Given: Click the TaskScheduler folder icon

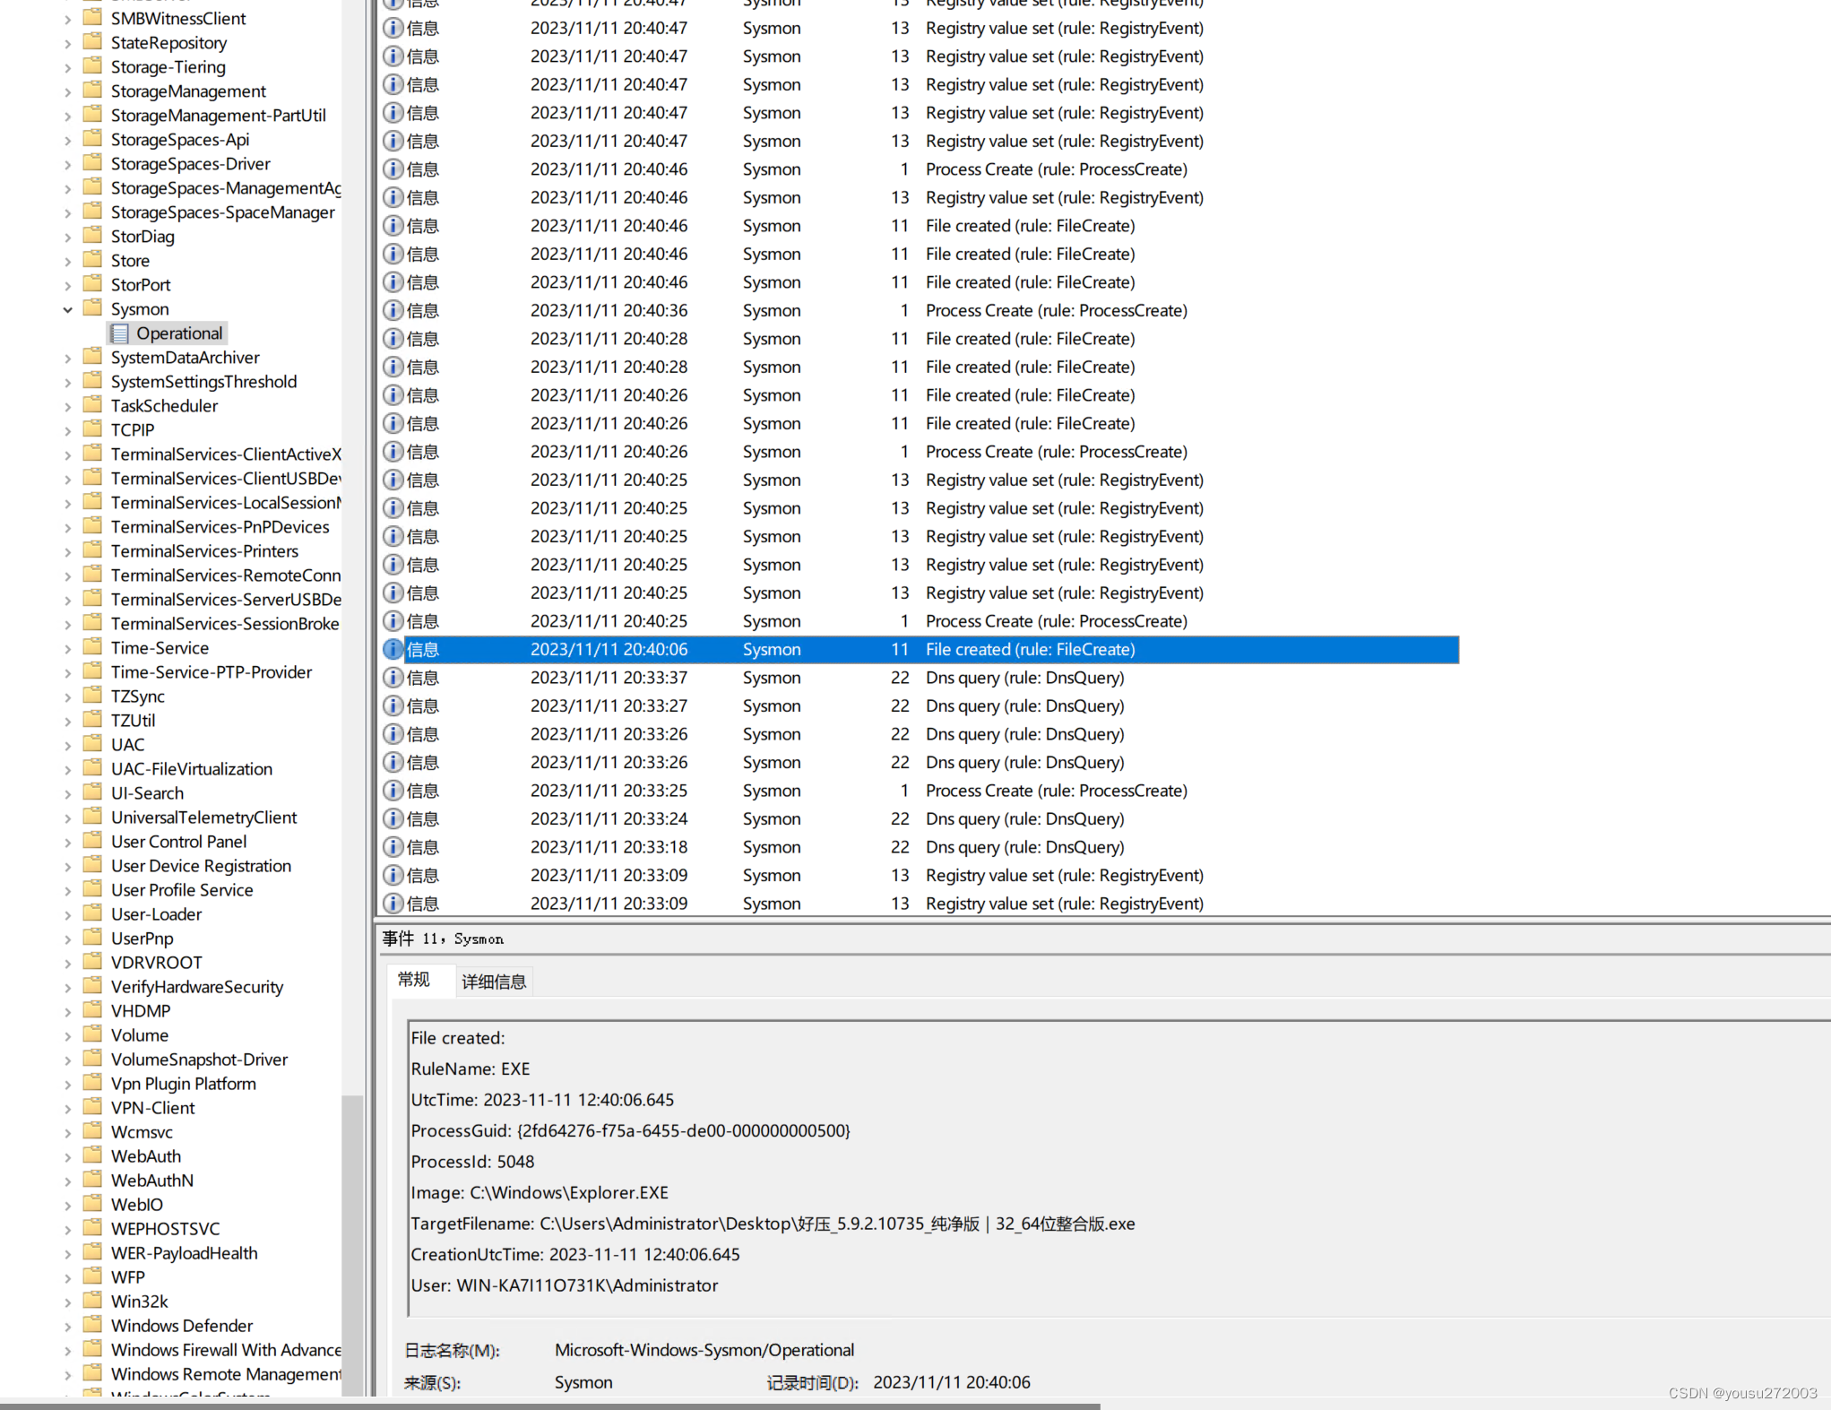Looking at the screenshot, I should 92,405.
